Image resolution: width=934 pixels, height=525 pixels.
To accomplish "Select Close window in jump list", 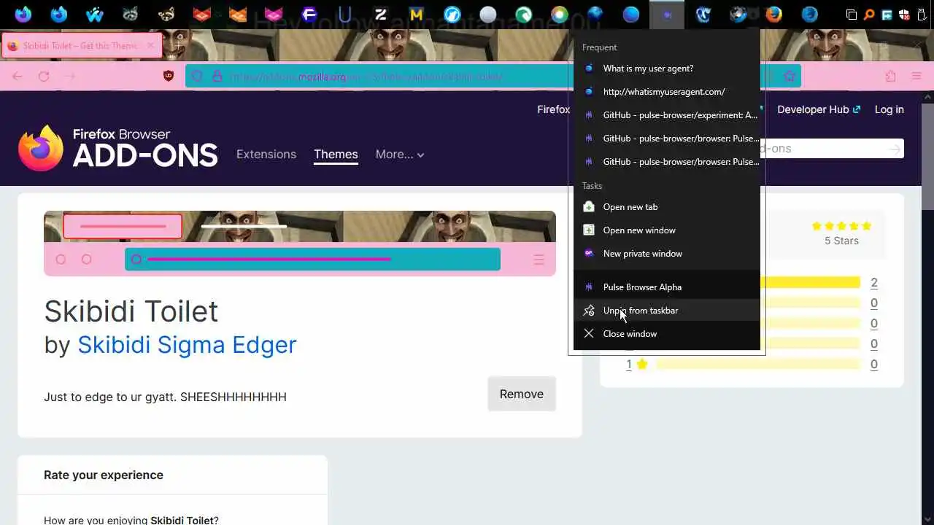I will (667, 333).
